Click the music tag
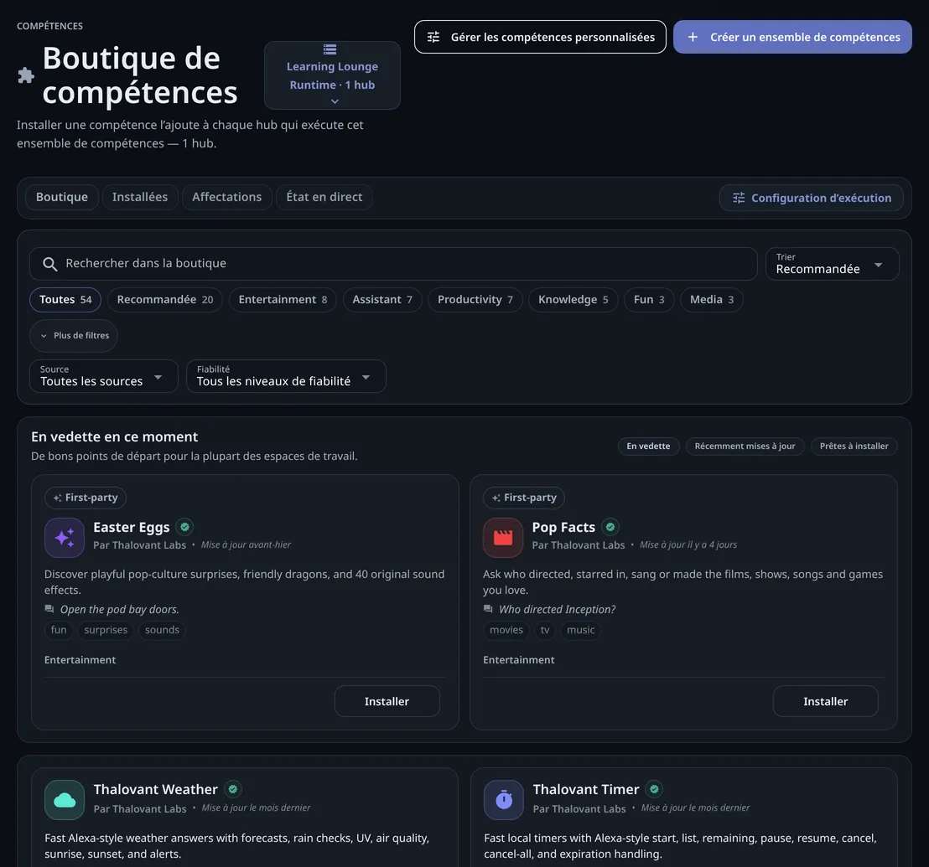 (x=580, y=630)
